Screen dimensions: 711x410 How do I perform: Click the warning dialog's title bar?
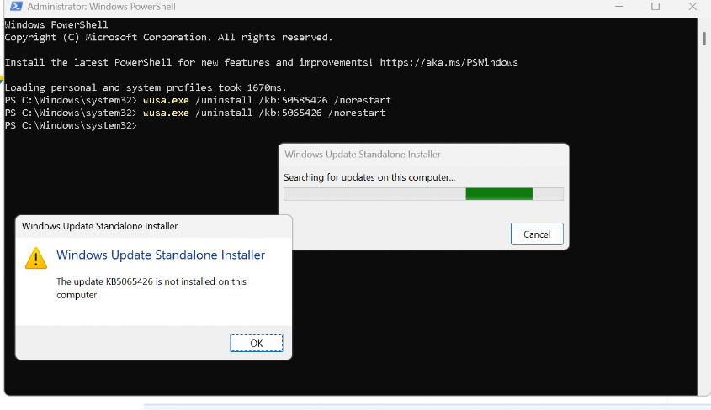(x=154, y=226)
